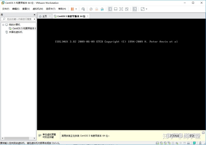The image size is (206, 145).
Task: Collapse the 我的计算机 tree node
Action: (x=3, y=25)
